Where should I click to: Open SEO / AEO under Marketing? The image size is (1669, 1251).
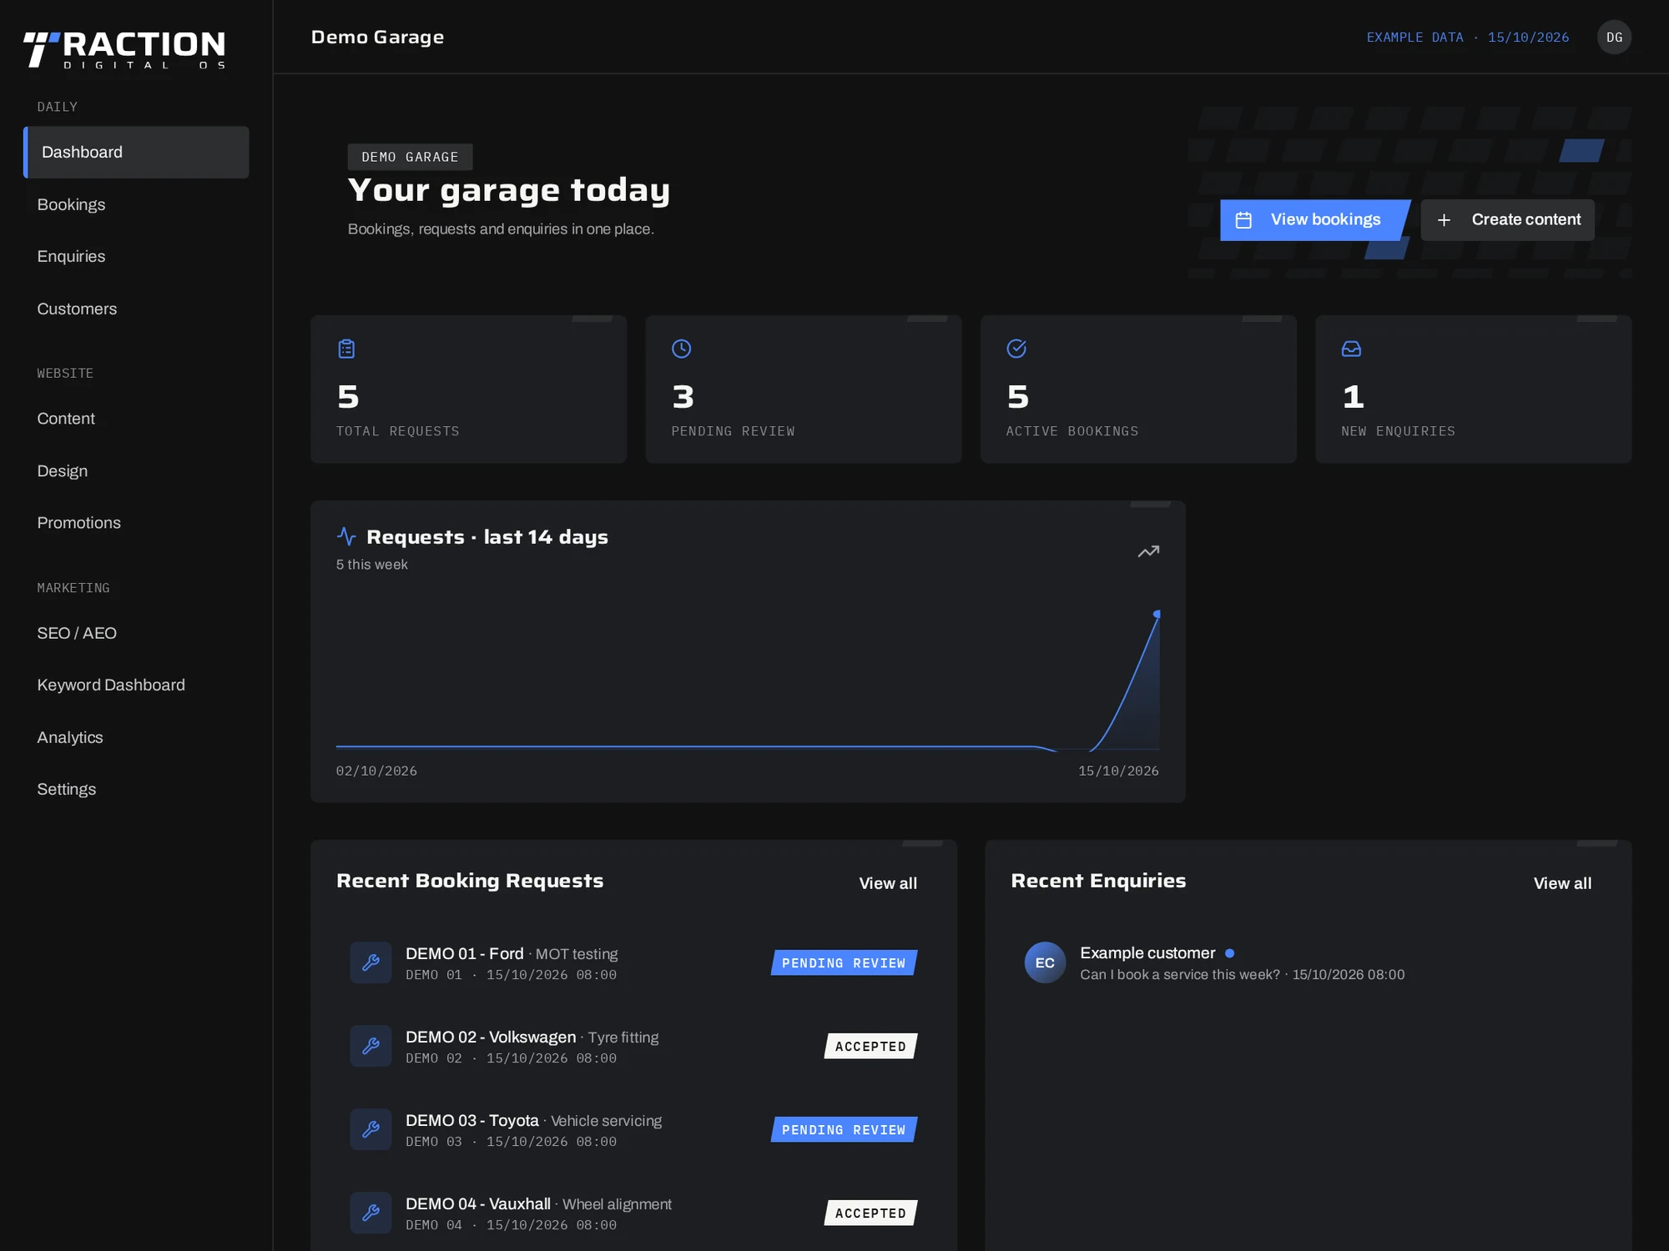click(136, 633)
